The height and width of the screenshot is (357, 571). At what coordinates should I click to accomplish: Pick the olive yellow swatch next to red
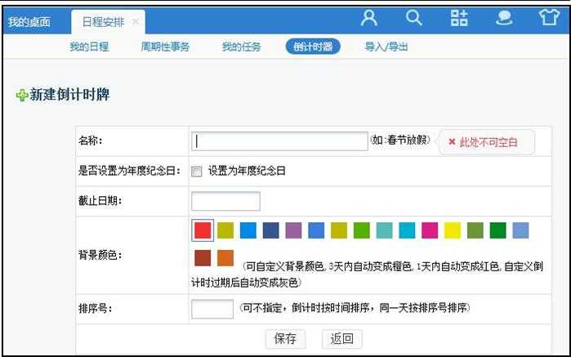225,230
